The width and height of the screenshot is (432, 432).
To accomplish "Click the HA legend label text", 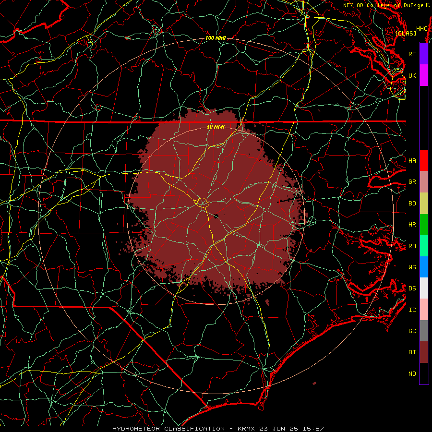I will [412, 160].
